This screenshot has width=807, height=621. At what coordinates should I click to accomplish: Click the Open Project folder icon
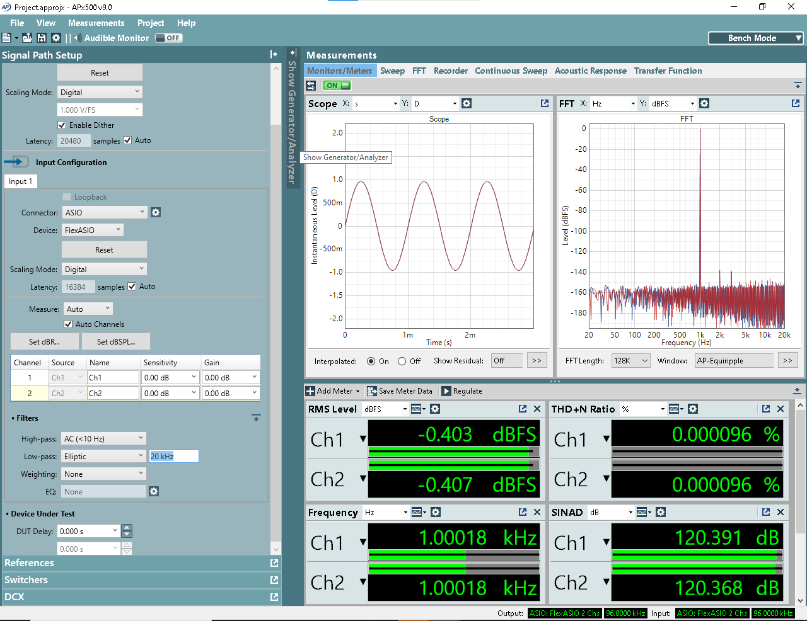(27, 38)
